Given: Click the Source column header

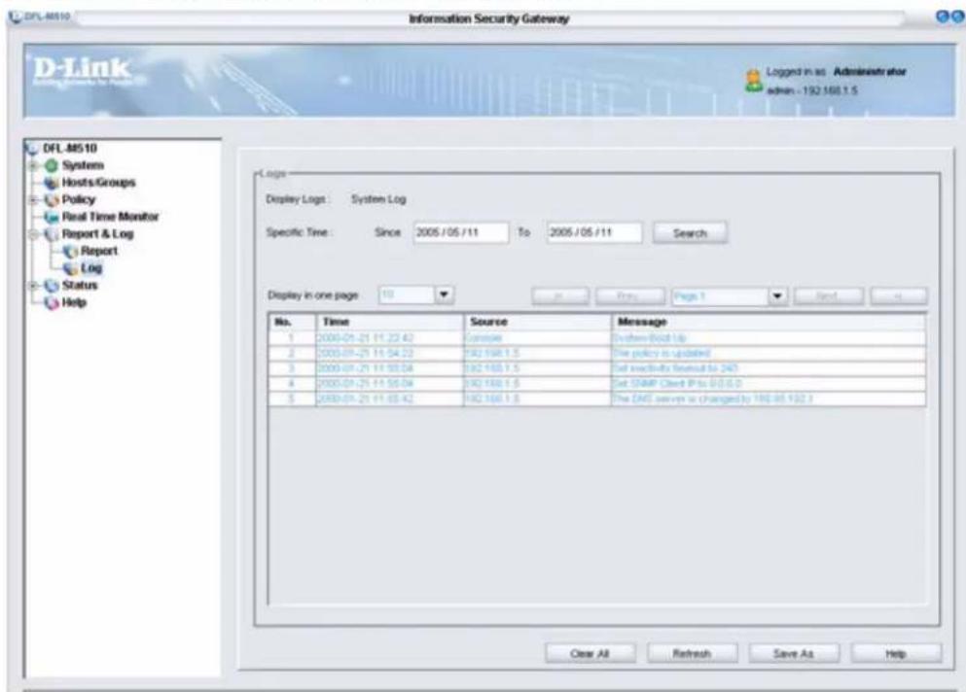Looking at the screenshot, I should (x=537, y=322).
